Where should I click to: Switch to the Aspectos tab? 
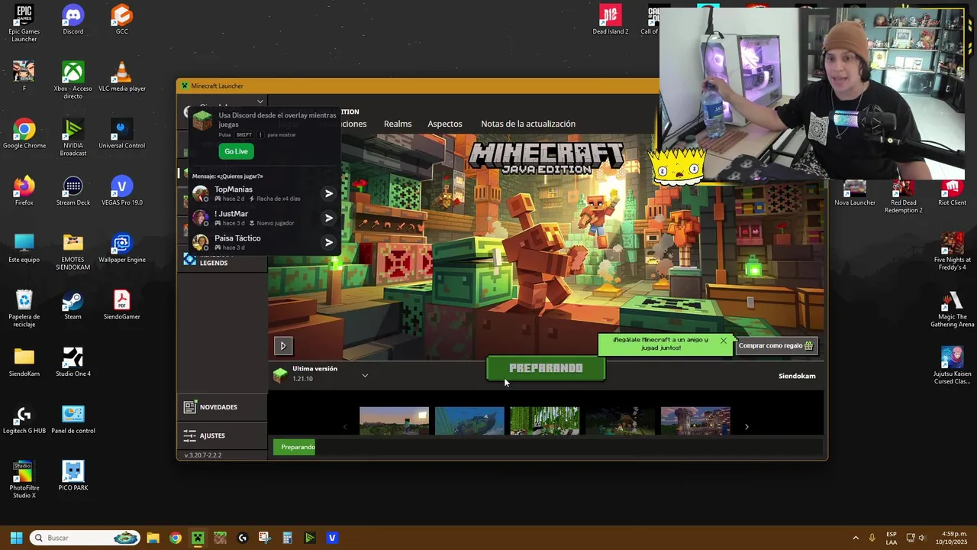click(x=445, y=124)
